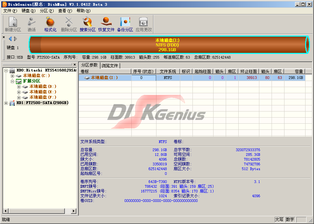Click the NTFS cell in partition row

pyautogui.click(x=168, y=78)
